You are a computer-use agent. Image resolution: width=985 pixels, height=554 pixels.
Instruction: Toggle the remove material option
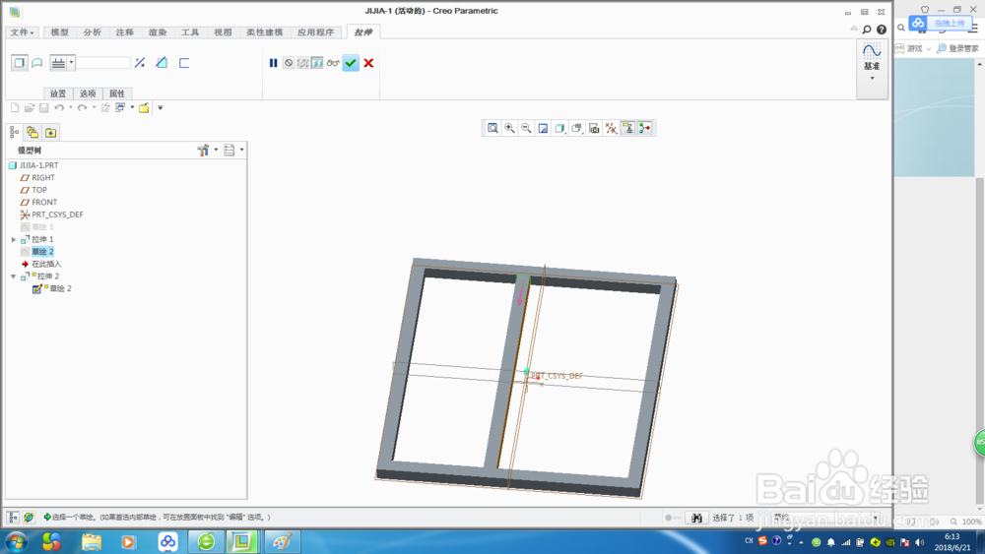point(162,63)
